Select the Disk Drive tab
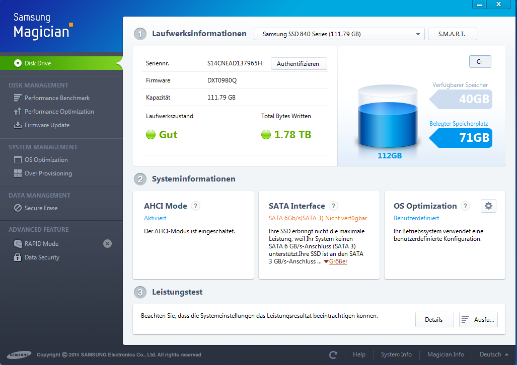Viewport: 517px width, 365px height. pos(61,63)
